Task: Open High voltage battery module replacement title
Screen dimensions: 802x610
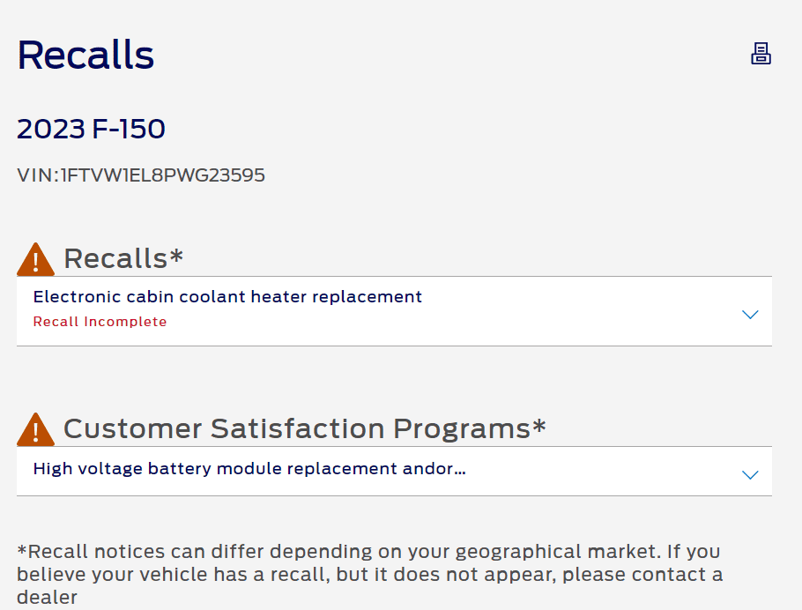Action: [x=249, y=469]
